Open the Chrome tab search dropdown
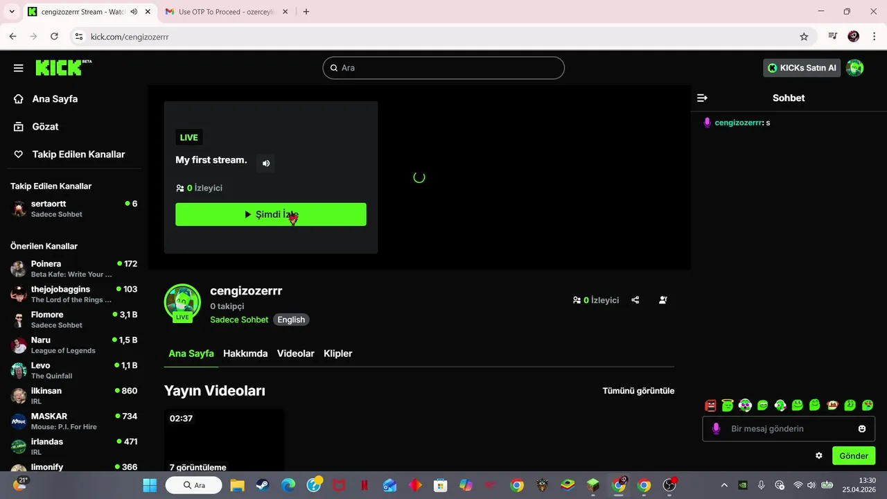The image size is (887, 499). point(12,12)
